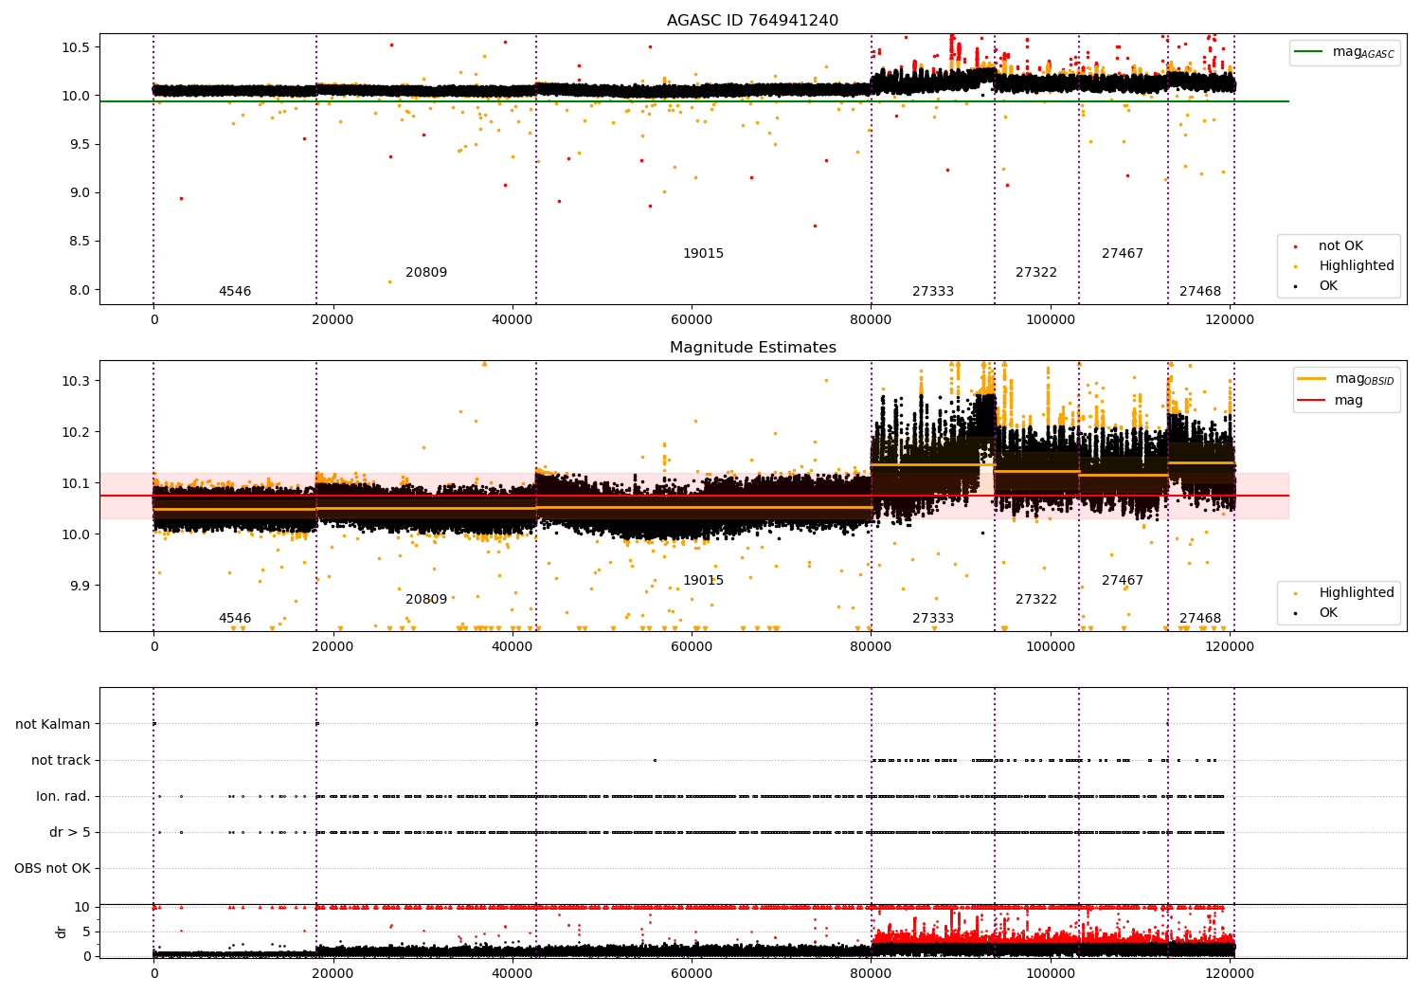Image resolution: width=1421 pixels, height=995 pixels.
Task: Click the orange mag OBSID legend line sample
Action: pyautogui.click(x=1311, y=379)
